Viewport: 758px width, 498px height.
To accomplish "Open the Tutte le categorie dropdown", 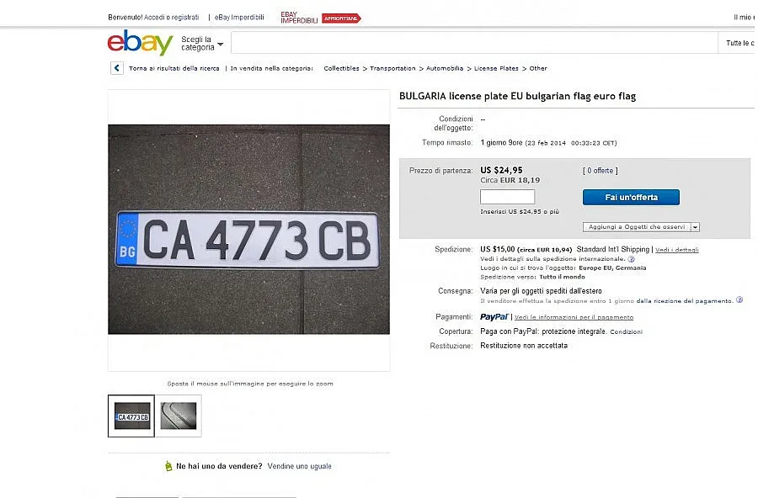I will (739, 43).
